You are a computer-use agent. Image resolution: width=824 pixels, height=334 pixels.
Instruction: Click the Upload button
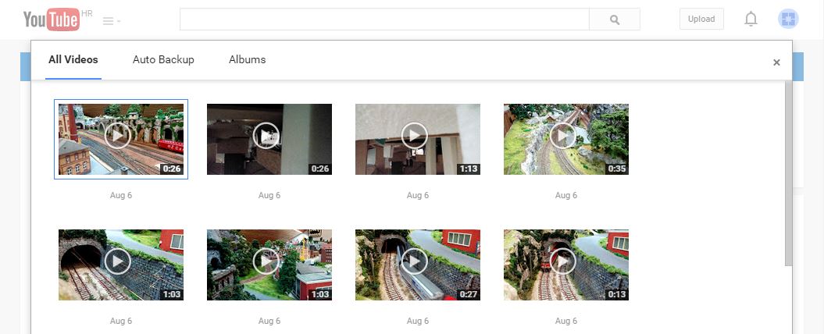701,19
